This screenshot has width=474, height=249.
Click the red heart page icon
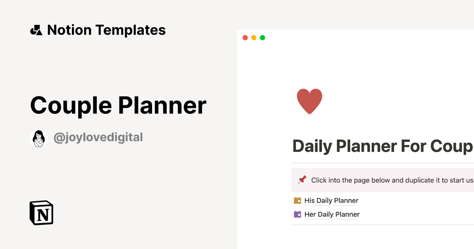click(x=310, y=100)
